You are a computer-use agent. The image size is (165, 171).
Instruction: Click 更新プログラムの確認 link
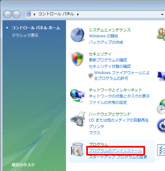point(108,60)
